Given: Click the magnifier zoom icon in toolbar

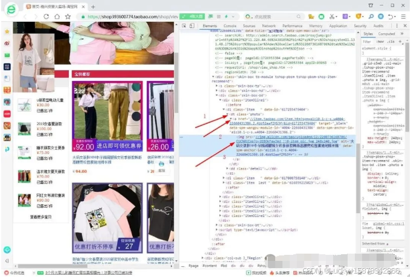Looking at the screenshot, I should [371, 16].
